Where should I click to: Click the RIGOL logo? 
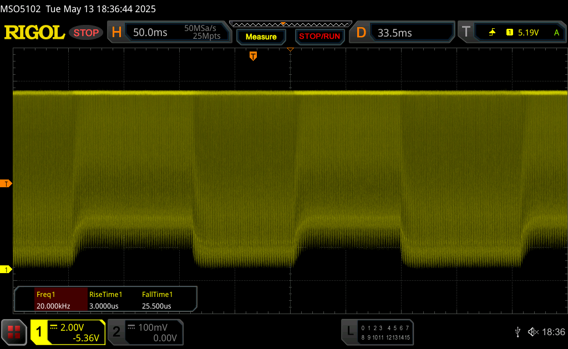[x=34, y=33]
